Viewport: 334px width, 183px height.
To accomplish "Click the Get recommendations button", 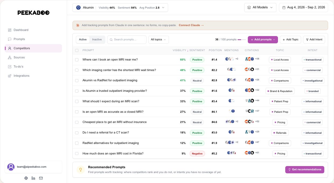I will (305, 170).
